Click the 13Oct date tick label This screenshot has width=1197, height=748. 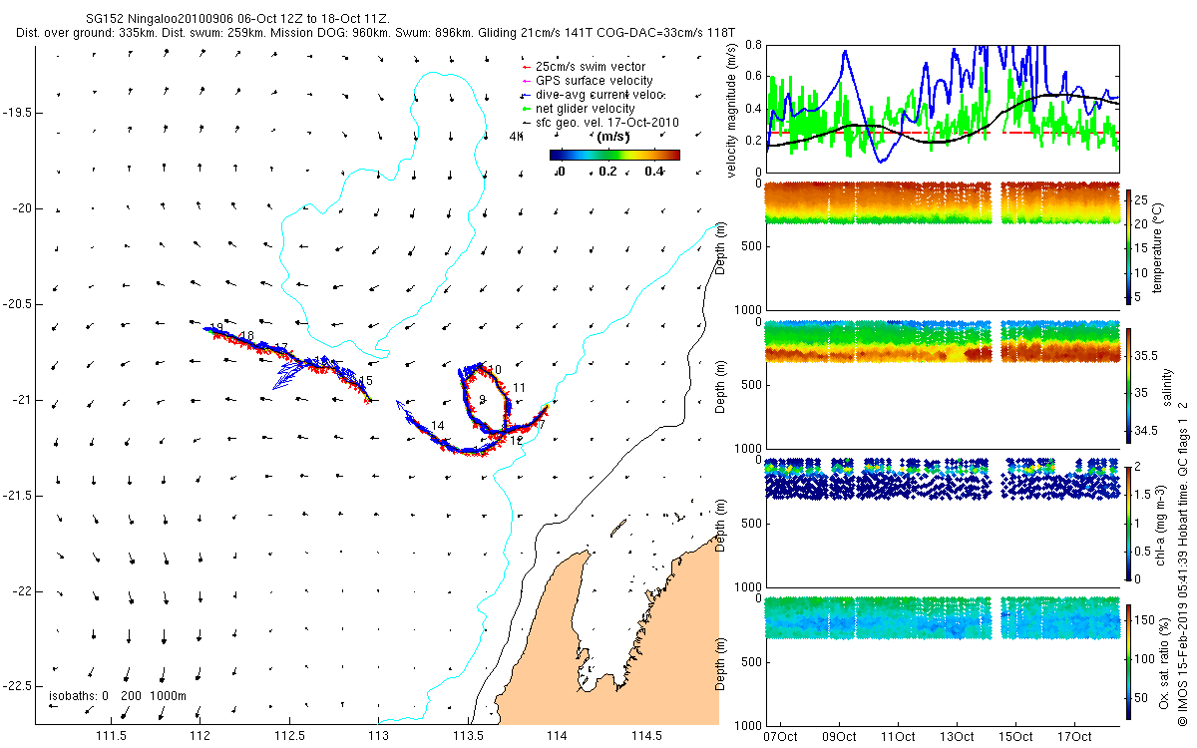pos(957,737)
